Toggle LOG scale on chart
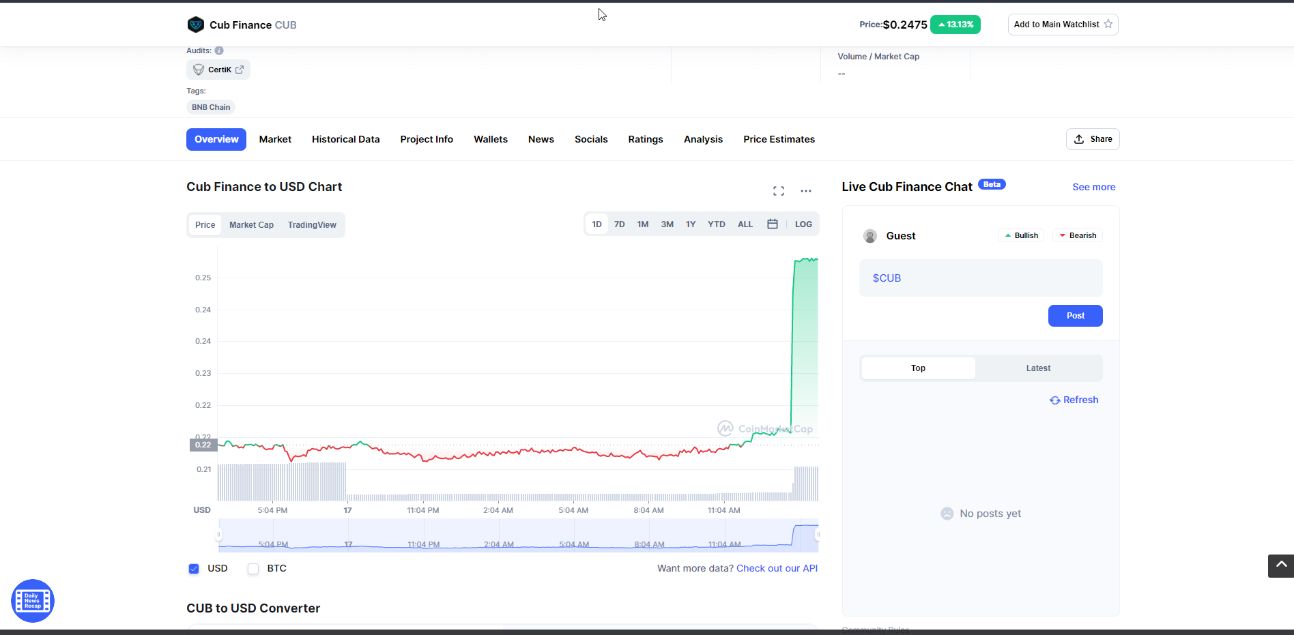 tap(803, 224)
